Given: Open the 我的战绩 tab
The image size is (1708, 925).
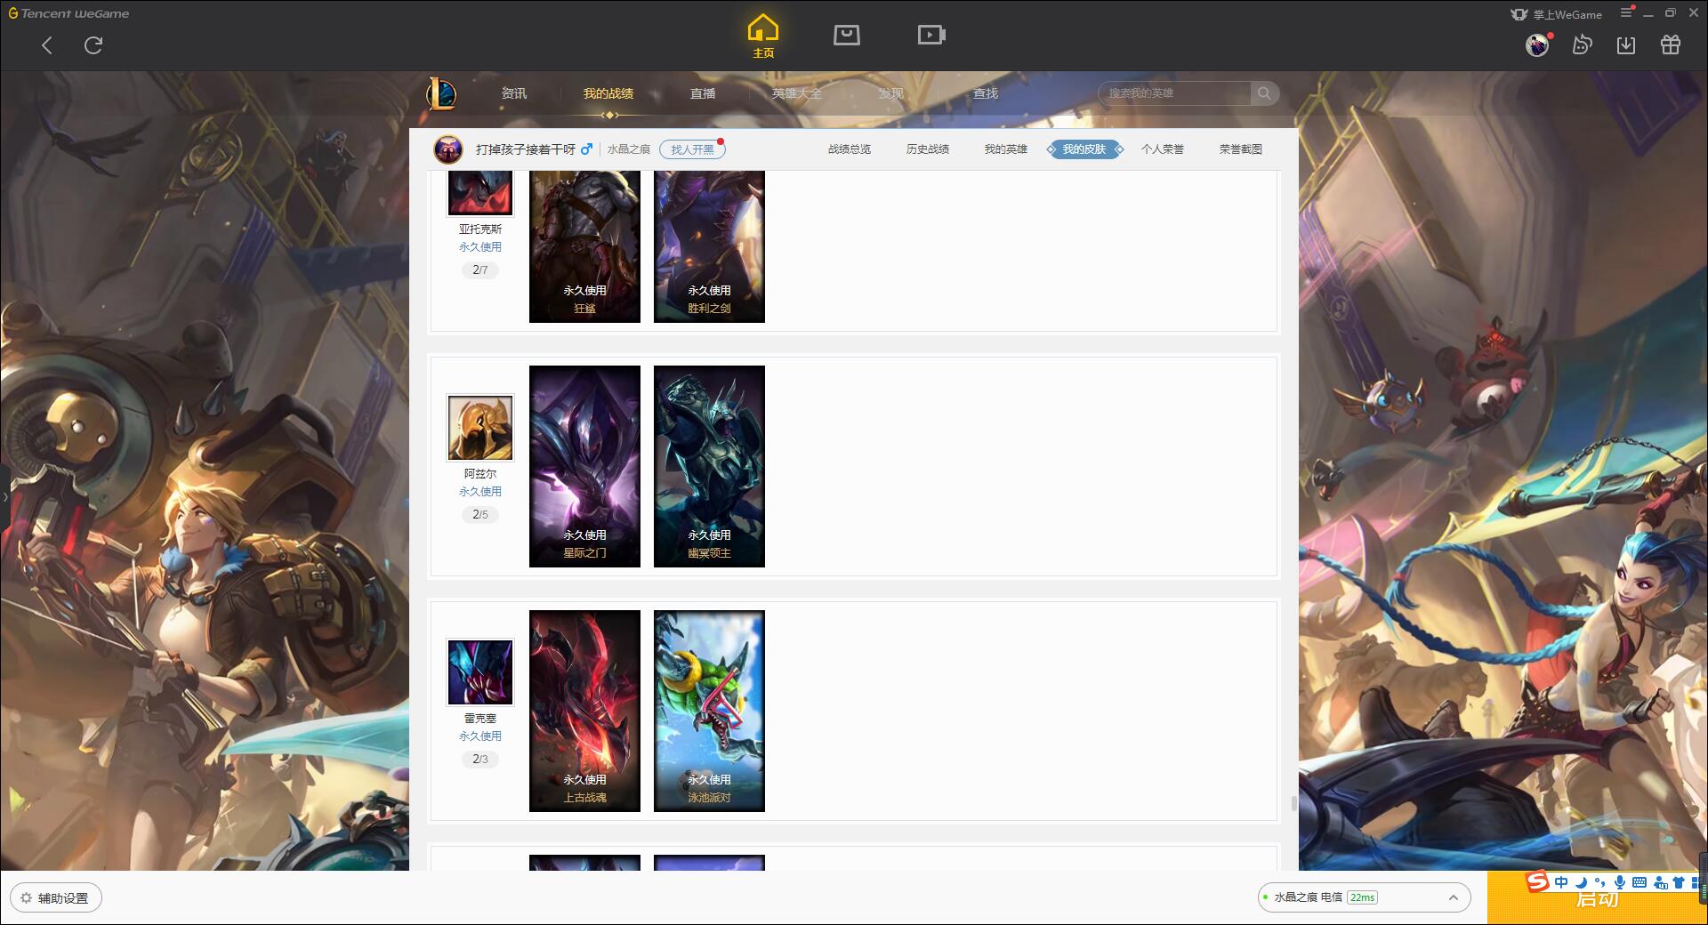Looking at the screenshot, I should [608, 93].
